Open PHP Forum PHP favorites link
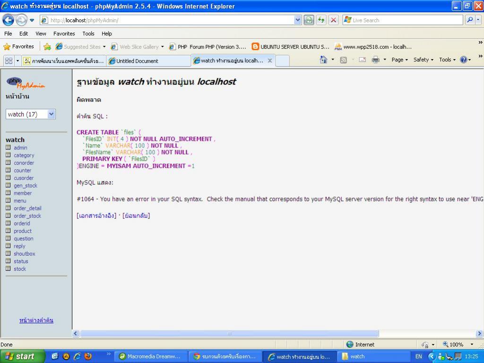The height and width of the screenshot is (363, 484). click(208, 47)
